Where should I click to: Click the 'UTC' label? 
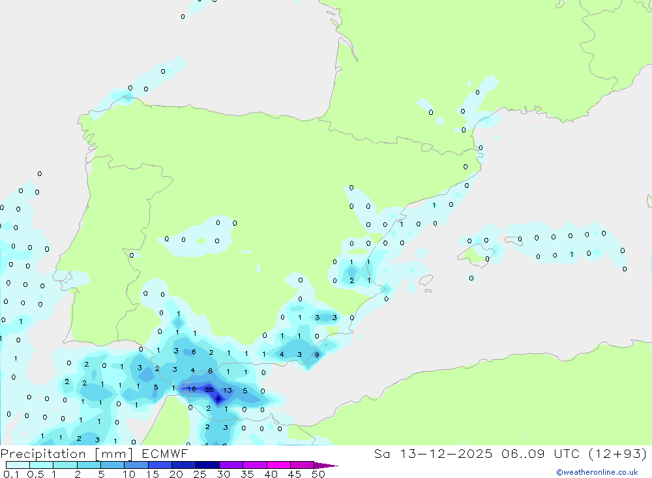tap(567, 454)
